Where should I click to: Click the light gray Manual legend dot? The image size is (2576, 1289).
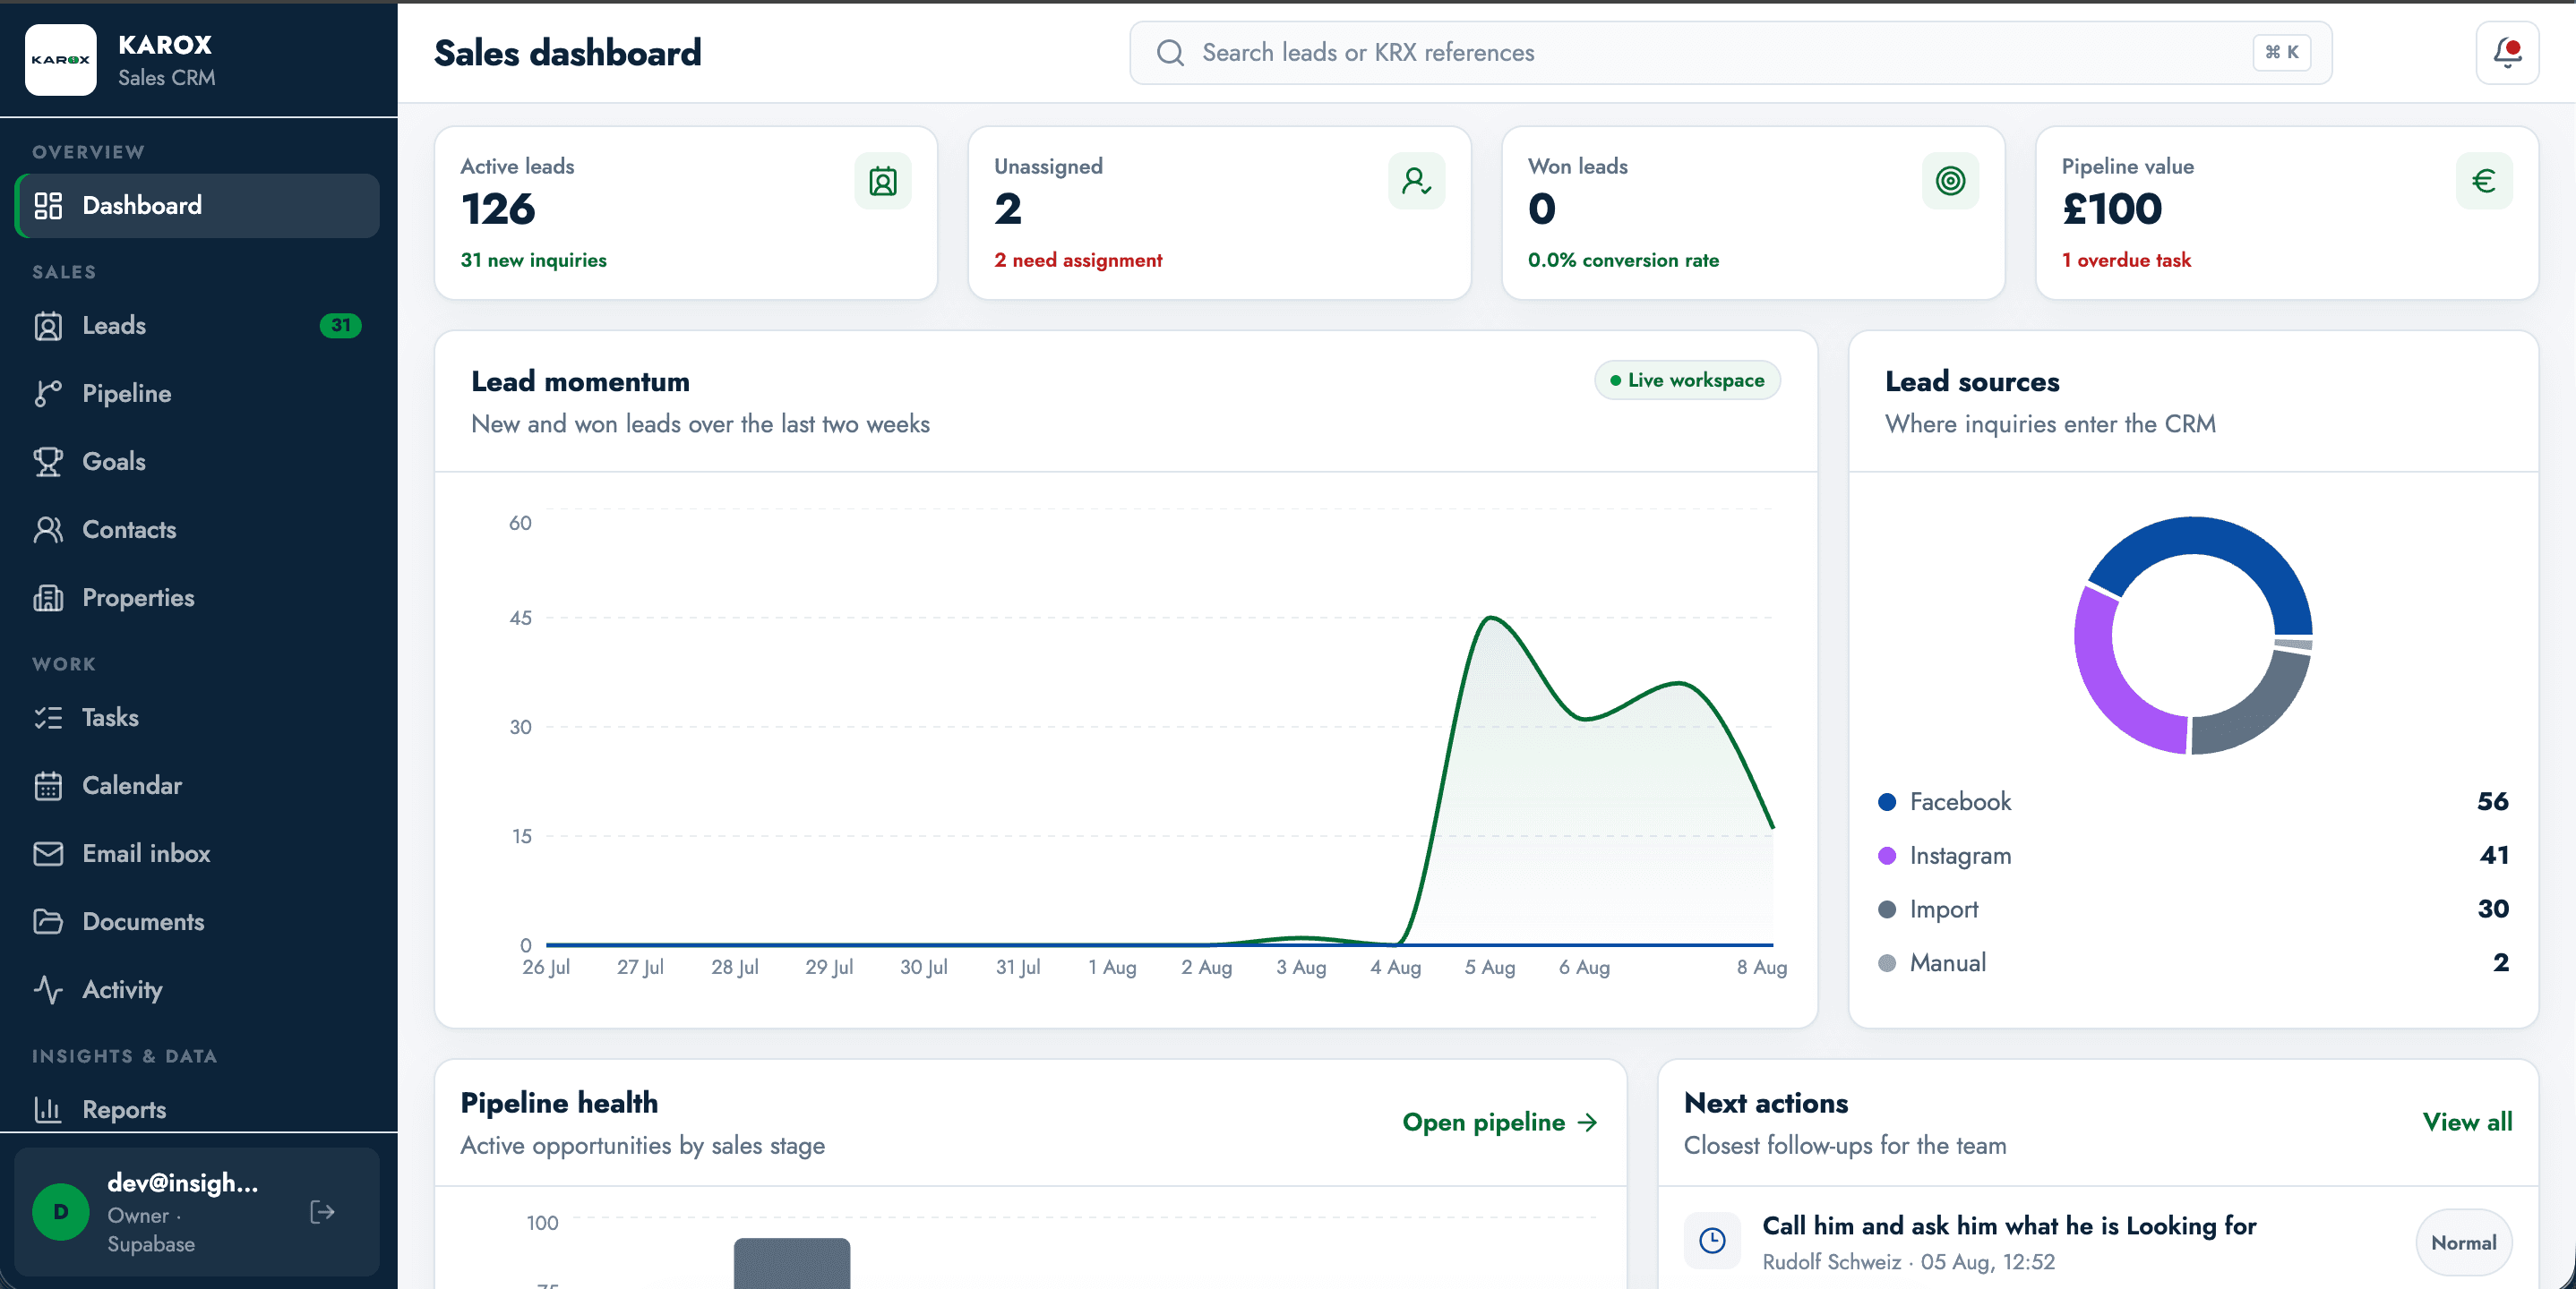pyautogui.click(x=1887, y=963)
